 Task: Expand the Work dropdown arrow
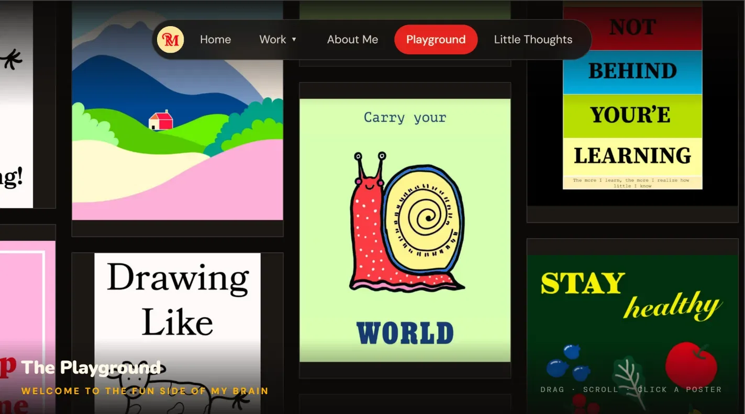click(x=294, y=40)
